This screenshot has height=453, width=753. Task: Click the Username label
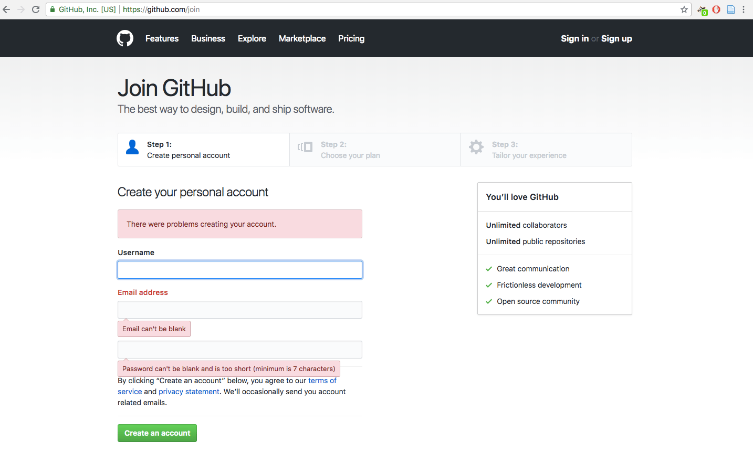[136, 252]
